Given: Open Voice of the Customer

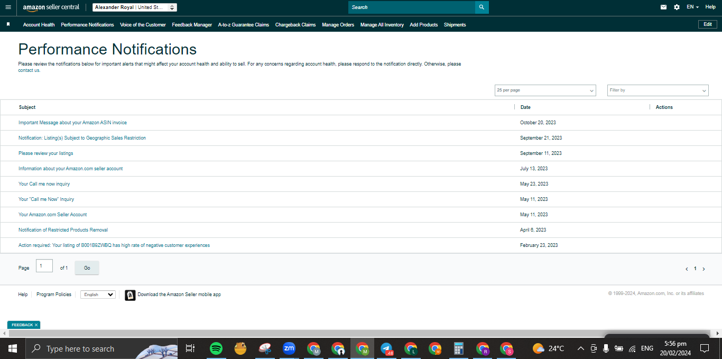Looking at the screenshot, I should [x=143, y=25].
